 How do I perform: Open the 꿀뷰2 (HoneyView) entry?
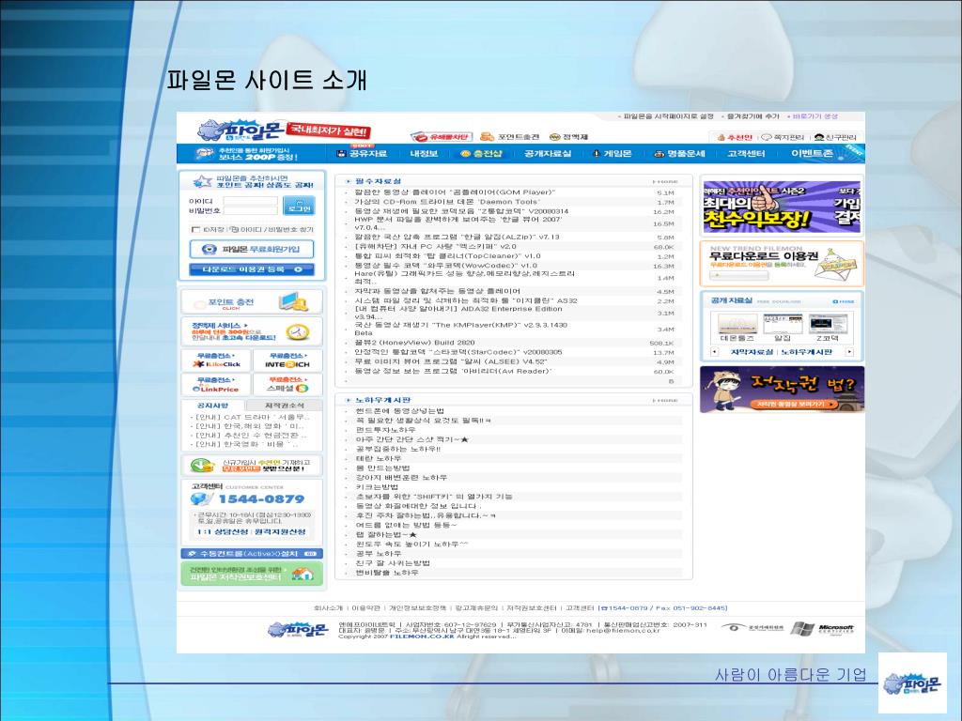point(414,343)
